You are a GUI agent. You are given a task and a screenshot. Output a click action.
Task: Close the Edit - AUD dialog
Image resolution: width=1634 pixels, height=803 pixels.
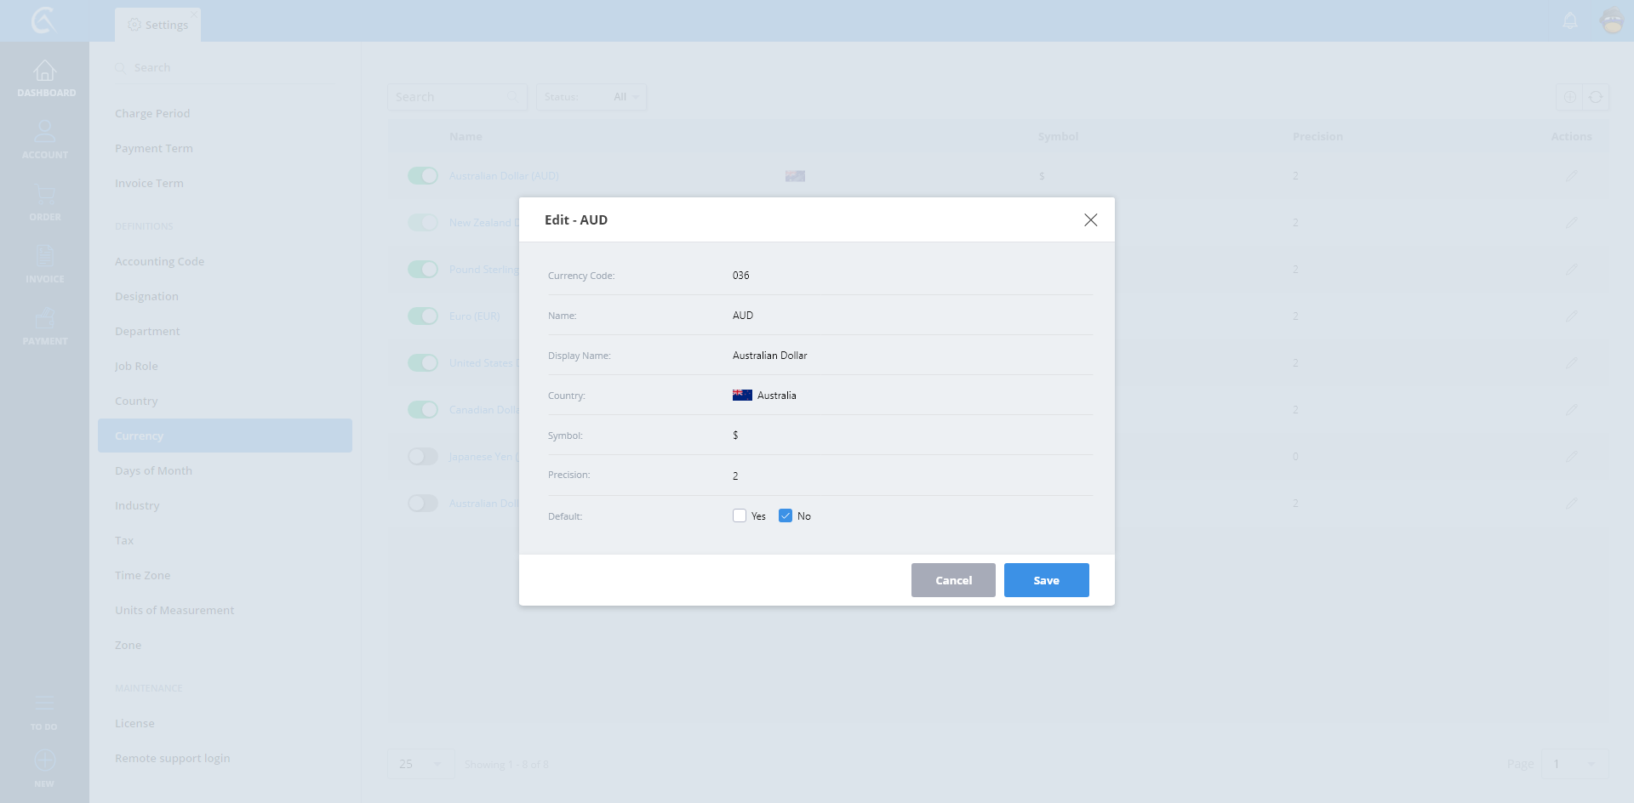[1090, 220]
